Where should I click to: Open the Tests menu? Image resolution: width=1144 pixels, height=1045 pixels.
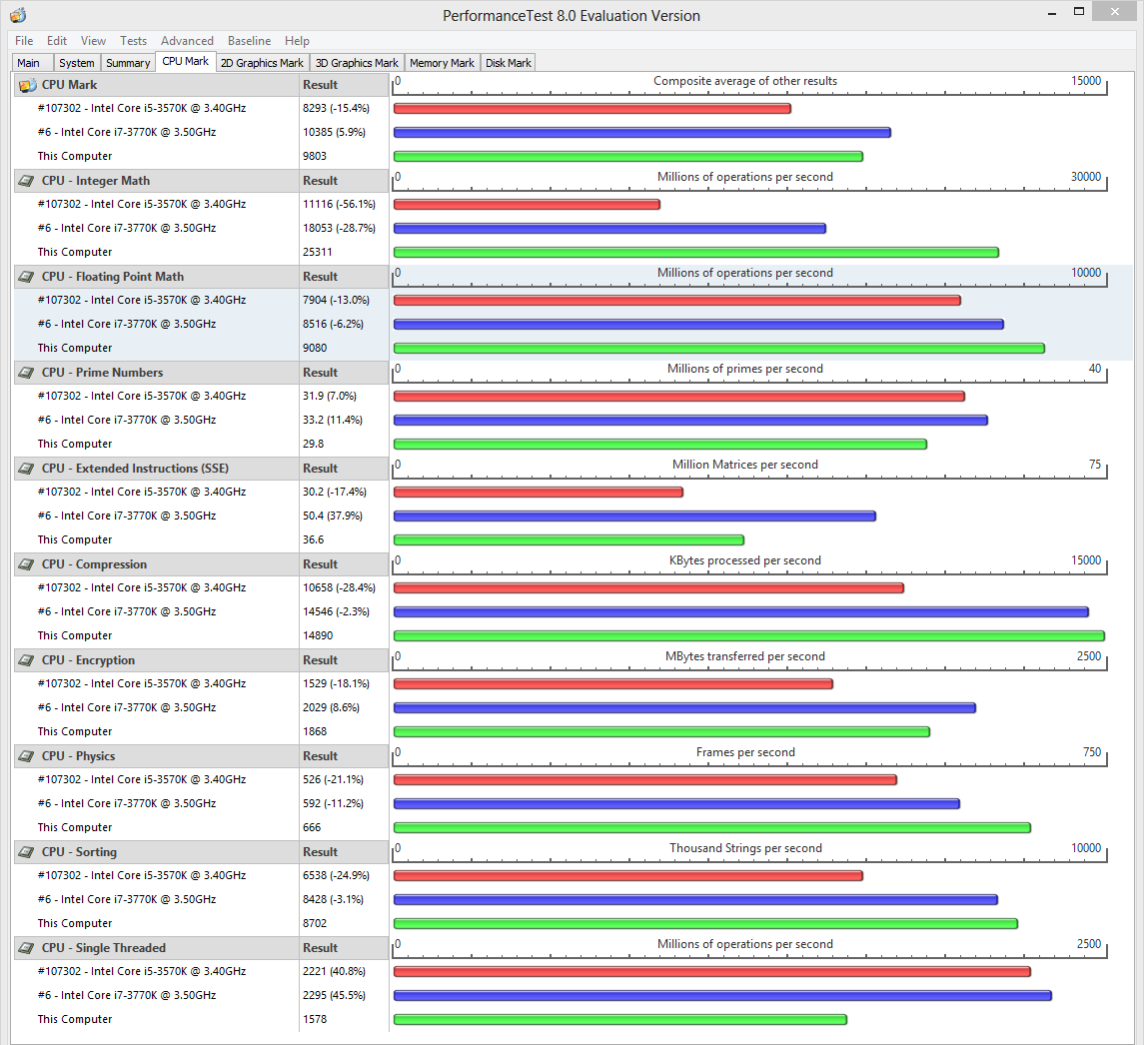coord(133,41)
